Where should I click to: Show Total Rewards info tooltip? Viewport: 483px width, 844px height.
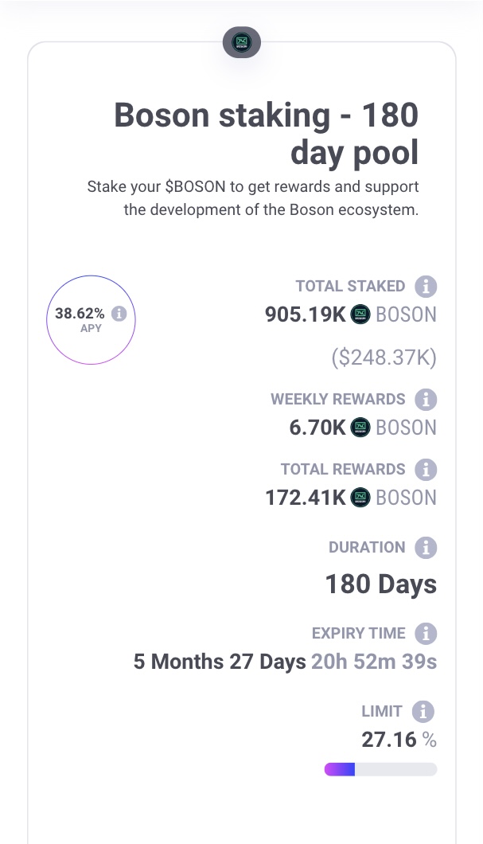pos(426,470)
